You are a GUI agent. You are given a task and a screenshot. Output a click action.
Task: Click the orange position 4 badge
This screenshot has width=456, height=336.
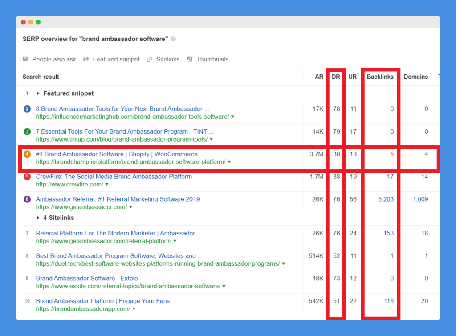27,154
